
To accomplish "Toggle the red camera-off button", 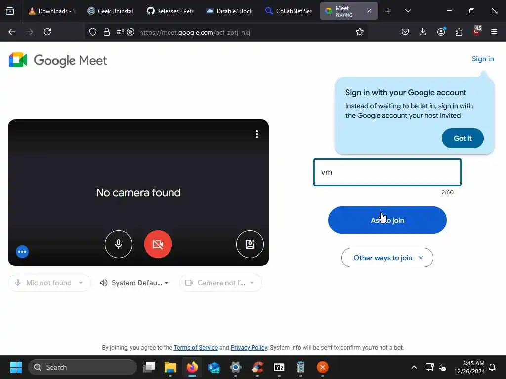I will click(158, 244).
